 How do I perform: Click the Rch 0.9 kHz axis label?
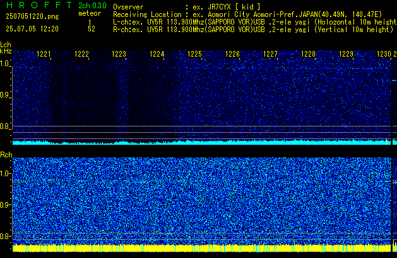pos(5,205)
